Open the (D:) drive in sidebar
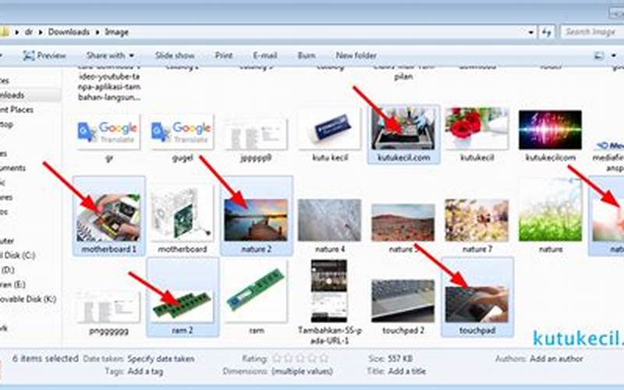624x390 pixels. click(x=8, y=270)
